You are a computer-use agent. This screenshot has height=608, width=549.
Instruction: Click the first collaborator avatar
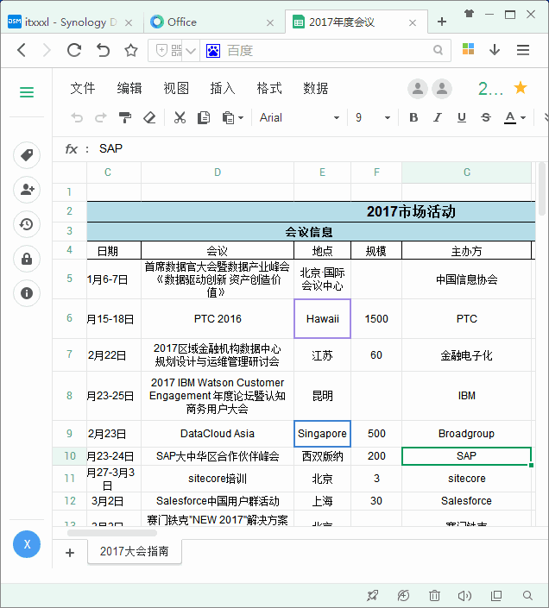tap(418, 89)
